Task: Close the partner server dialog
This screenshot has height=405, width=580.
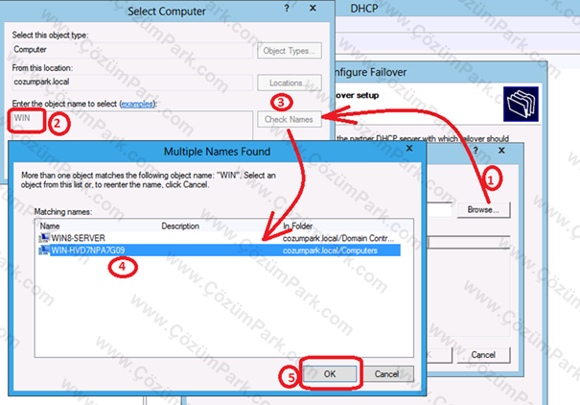Action: 501,151
